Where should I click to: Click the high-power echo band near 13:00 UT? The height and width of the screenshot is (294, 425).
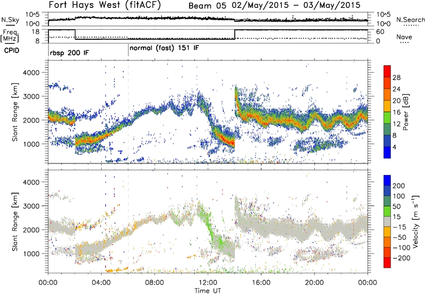coord(224,138)
